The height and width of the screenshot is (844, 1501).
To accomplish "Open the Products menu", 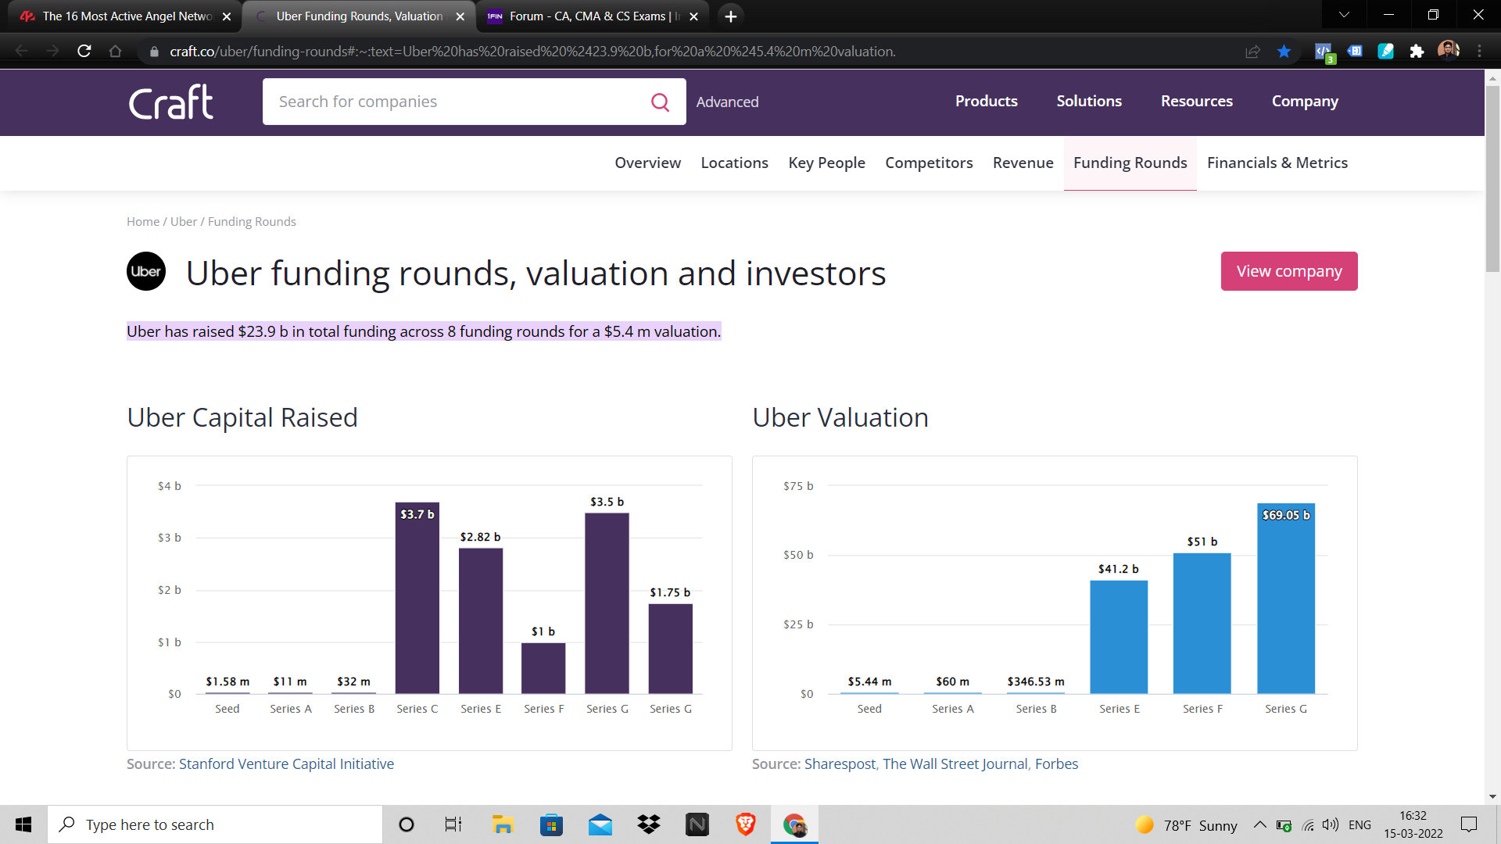I will [x=986, y=101].
